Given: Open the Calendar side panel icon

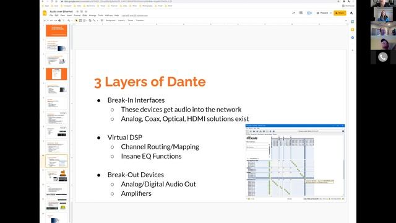Looking at the screenshot, I should point(353,22).
